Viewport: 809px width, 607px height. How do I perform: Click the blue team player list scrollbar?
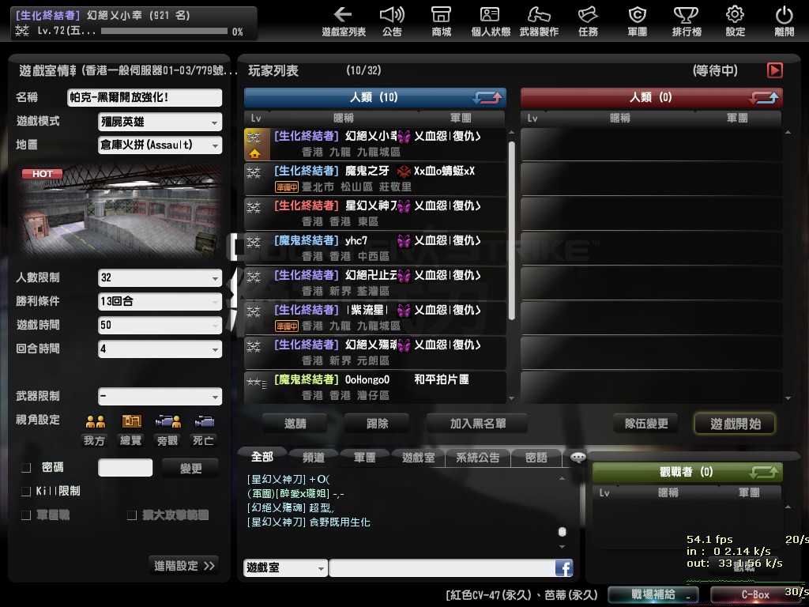511,230
